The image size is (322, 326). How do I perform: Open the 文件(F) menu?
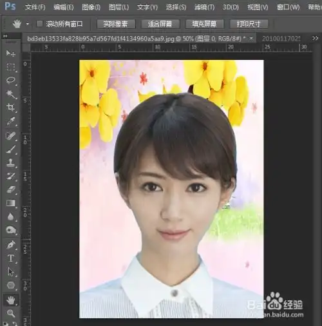[x=35, y=7]
